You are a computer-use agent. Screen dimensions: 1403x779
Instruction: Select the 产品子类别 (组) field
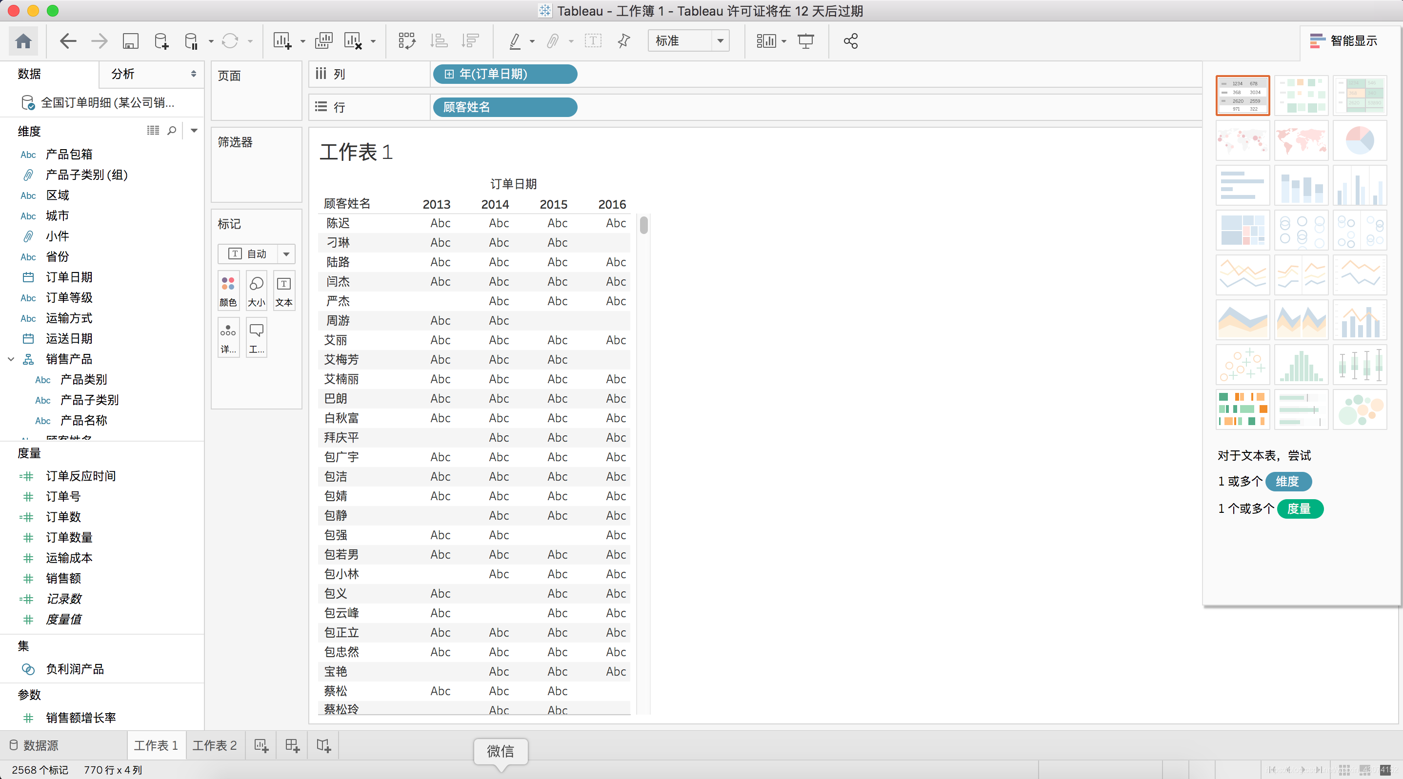(87, 175)
